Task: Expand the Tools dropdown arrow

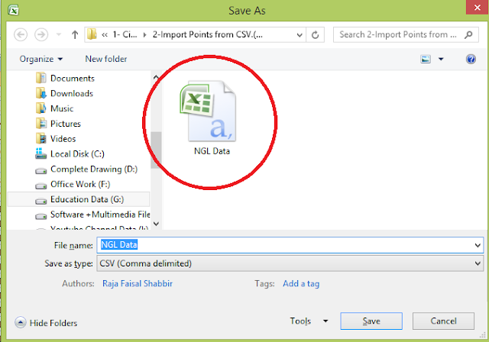Action: pos(325,321)
